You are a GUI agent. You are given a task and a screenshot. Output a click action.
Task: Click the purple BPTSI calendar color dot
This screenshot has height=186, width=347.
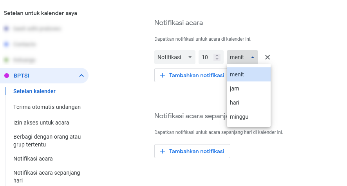coord(7,76)
